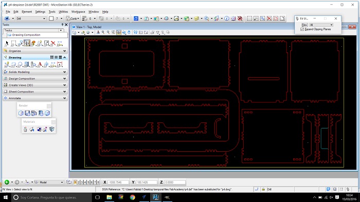The width and height of the screenshot is (360, 202).
Task: Click the Zoom Out magnifier in View 1
Action: click(108, 32)
